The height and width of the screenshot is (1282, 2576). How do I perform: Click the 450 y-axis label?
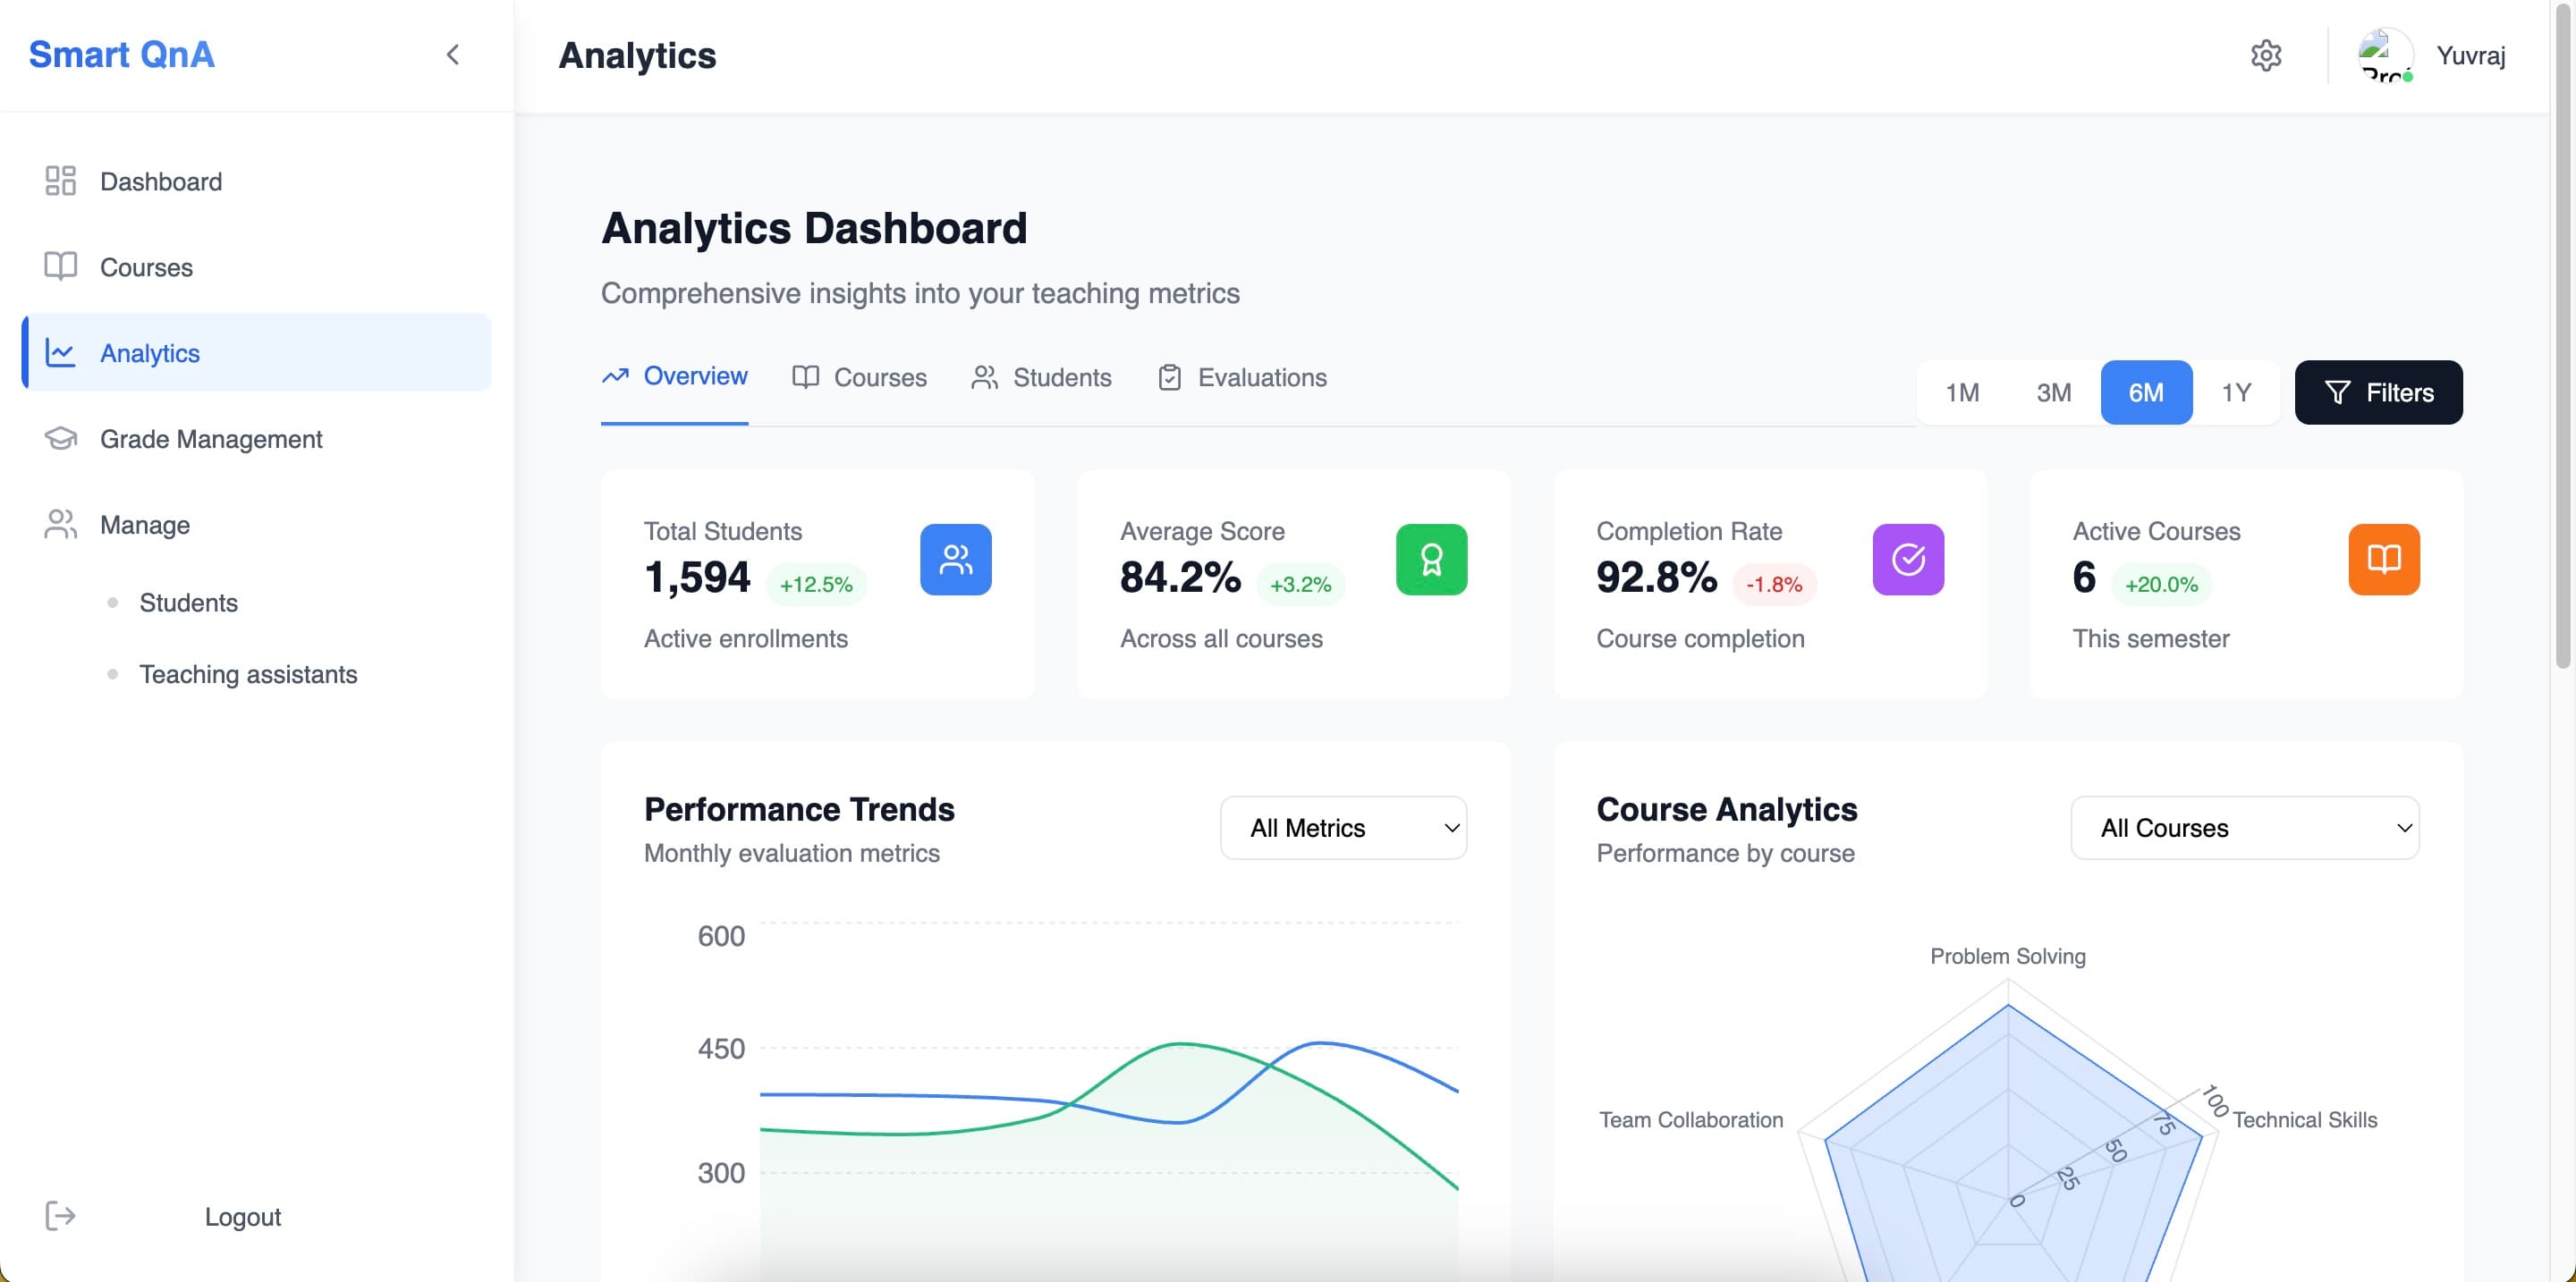[721, 1048]
